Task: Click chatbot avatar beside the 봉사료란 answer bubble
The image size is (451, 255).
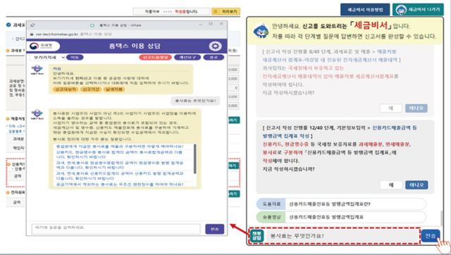Action: (x=37, y=114)
